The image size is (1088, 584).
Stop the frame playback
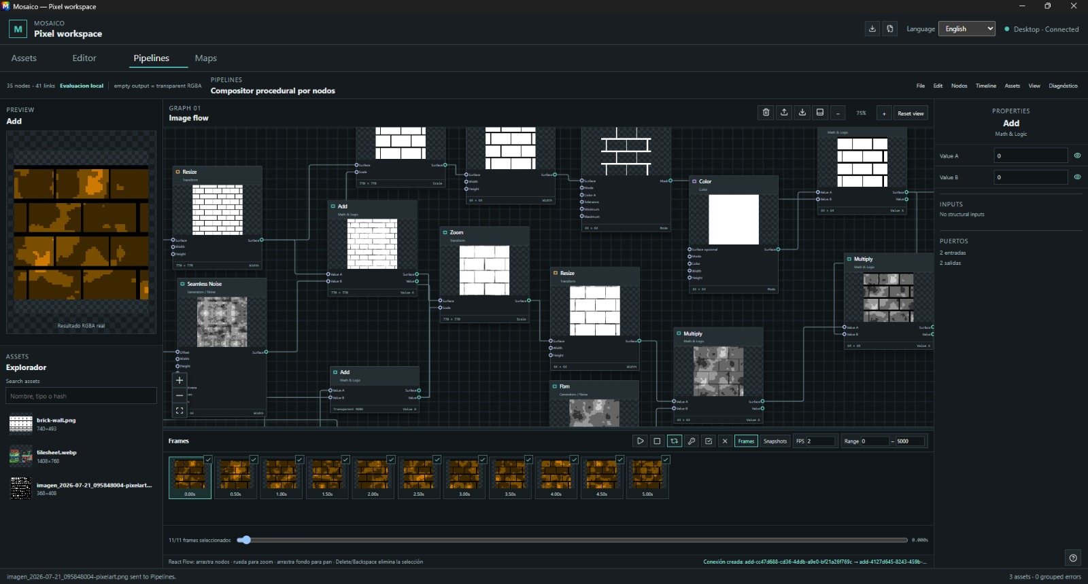click(657, 441)
